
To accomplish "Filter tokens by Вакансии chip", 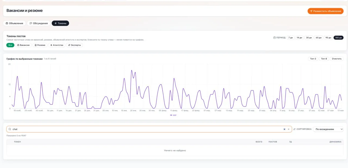I will click(x=23, y=45).
